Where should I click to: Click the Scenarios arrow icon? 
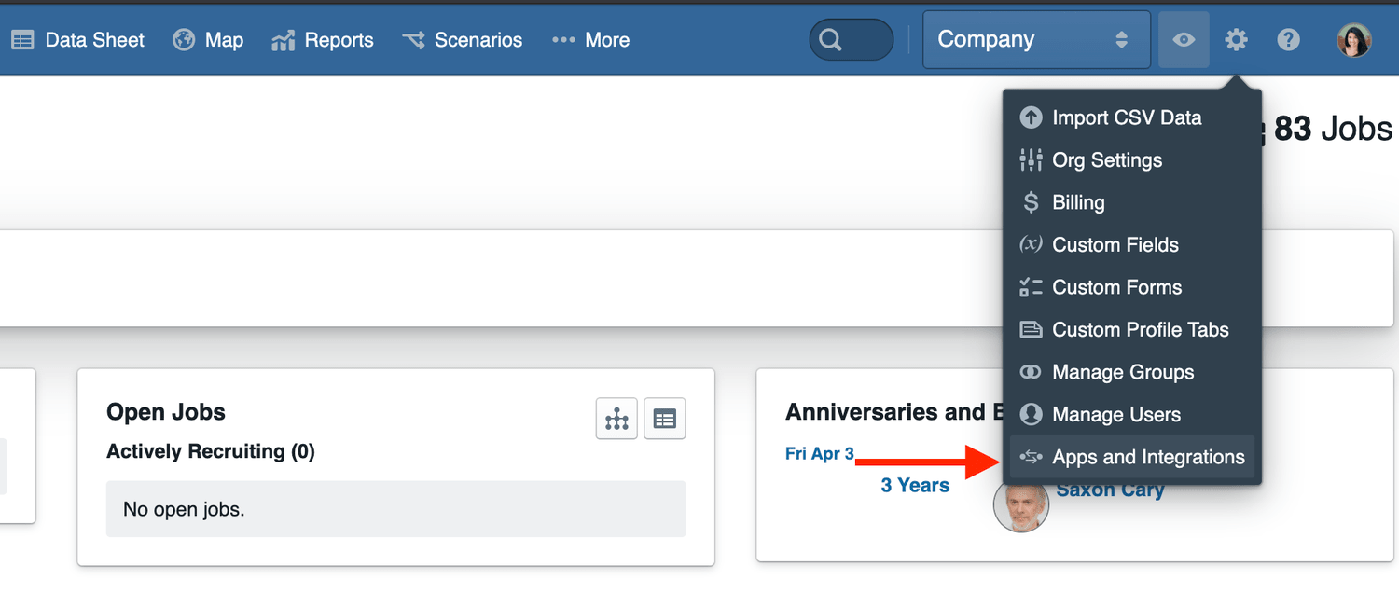(412, 39)
